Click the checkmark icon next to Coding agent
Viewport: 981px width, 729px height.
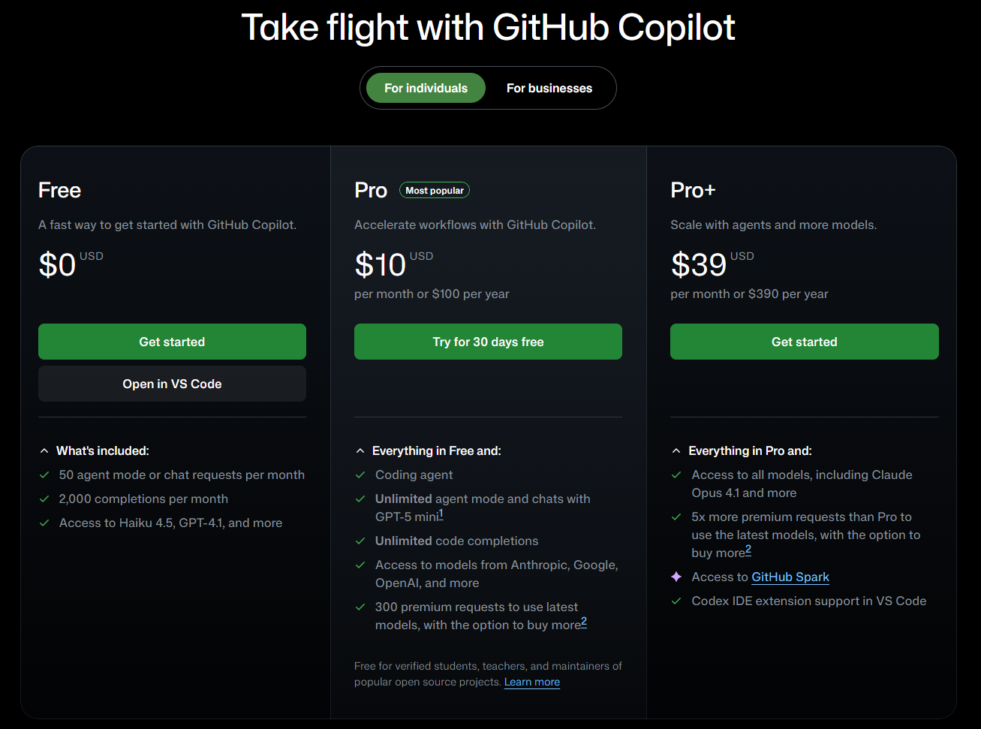point(360,474)
